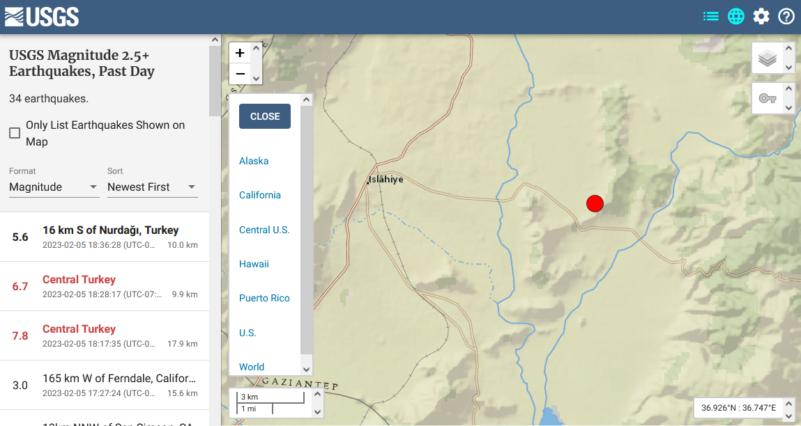Open the Sort dropdown showing Newest First
This screenshot has height=426, width=801.
point(152,187)
